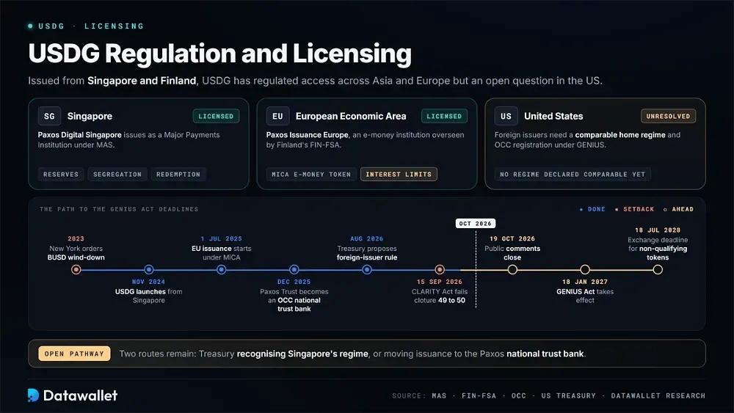Click recognising Singapore's regime text
The height and width of the screenshot is (413, 734).
302,354
